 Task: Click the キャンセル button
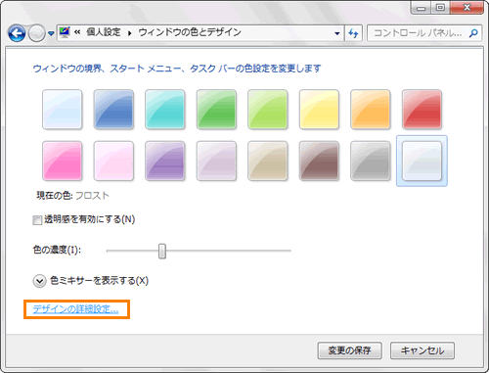(422, 350)
